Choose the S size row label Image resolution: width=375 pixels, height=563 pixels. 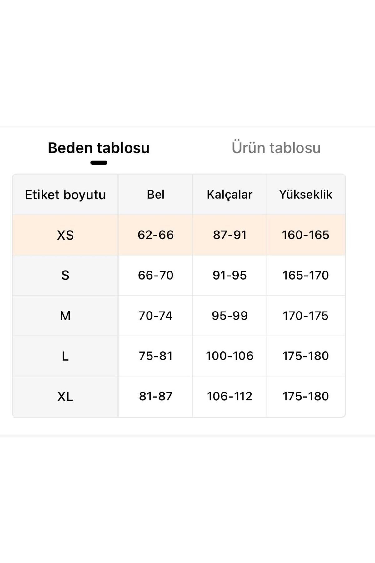point(65,275)
